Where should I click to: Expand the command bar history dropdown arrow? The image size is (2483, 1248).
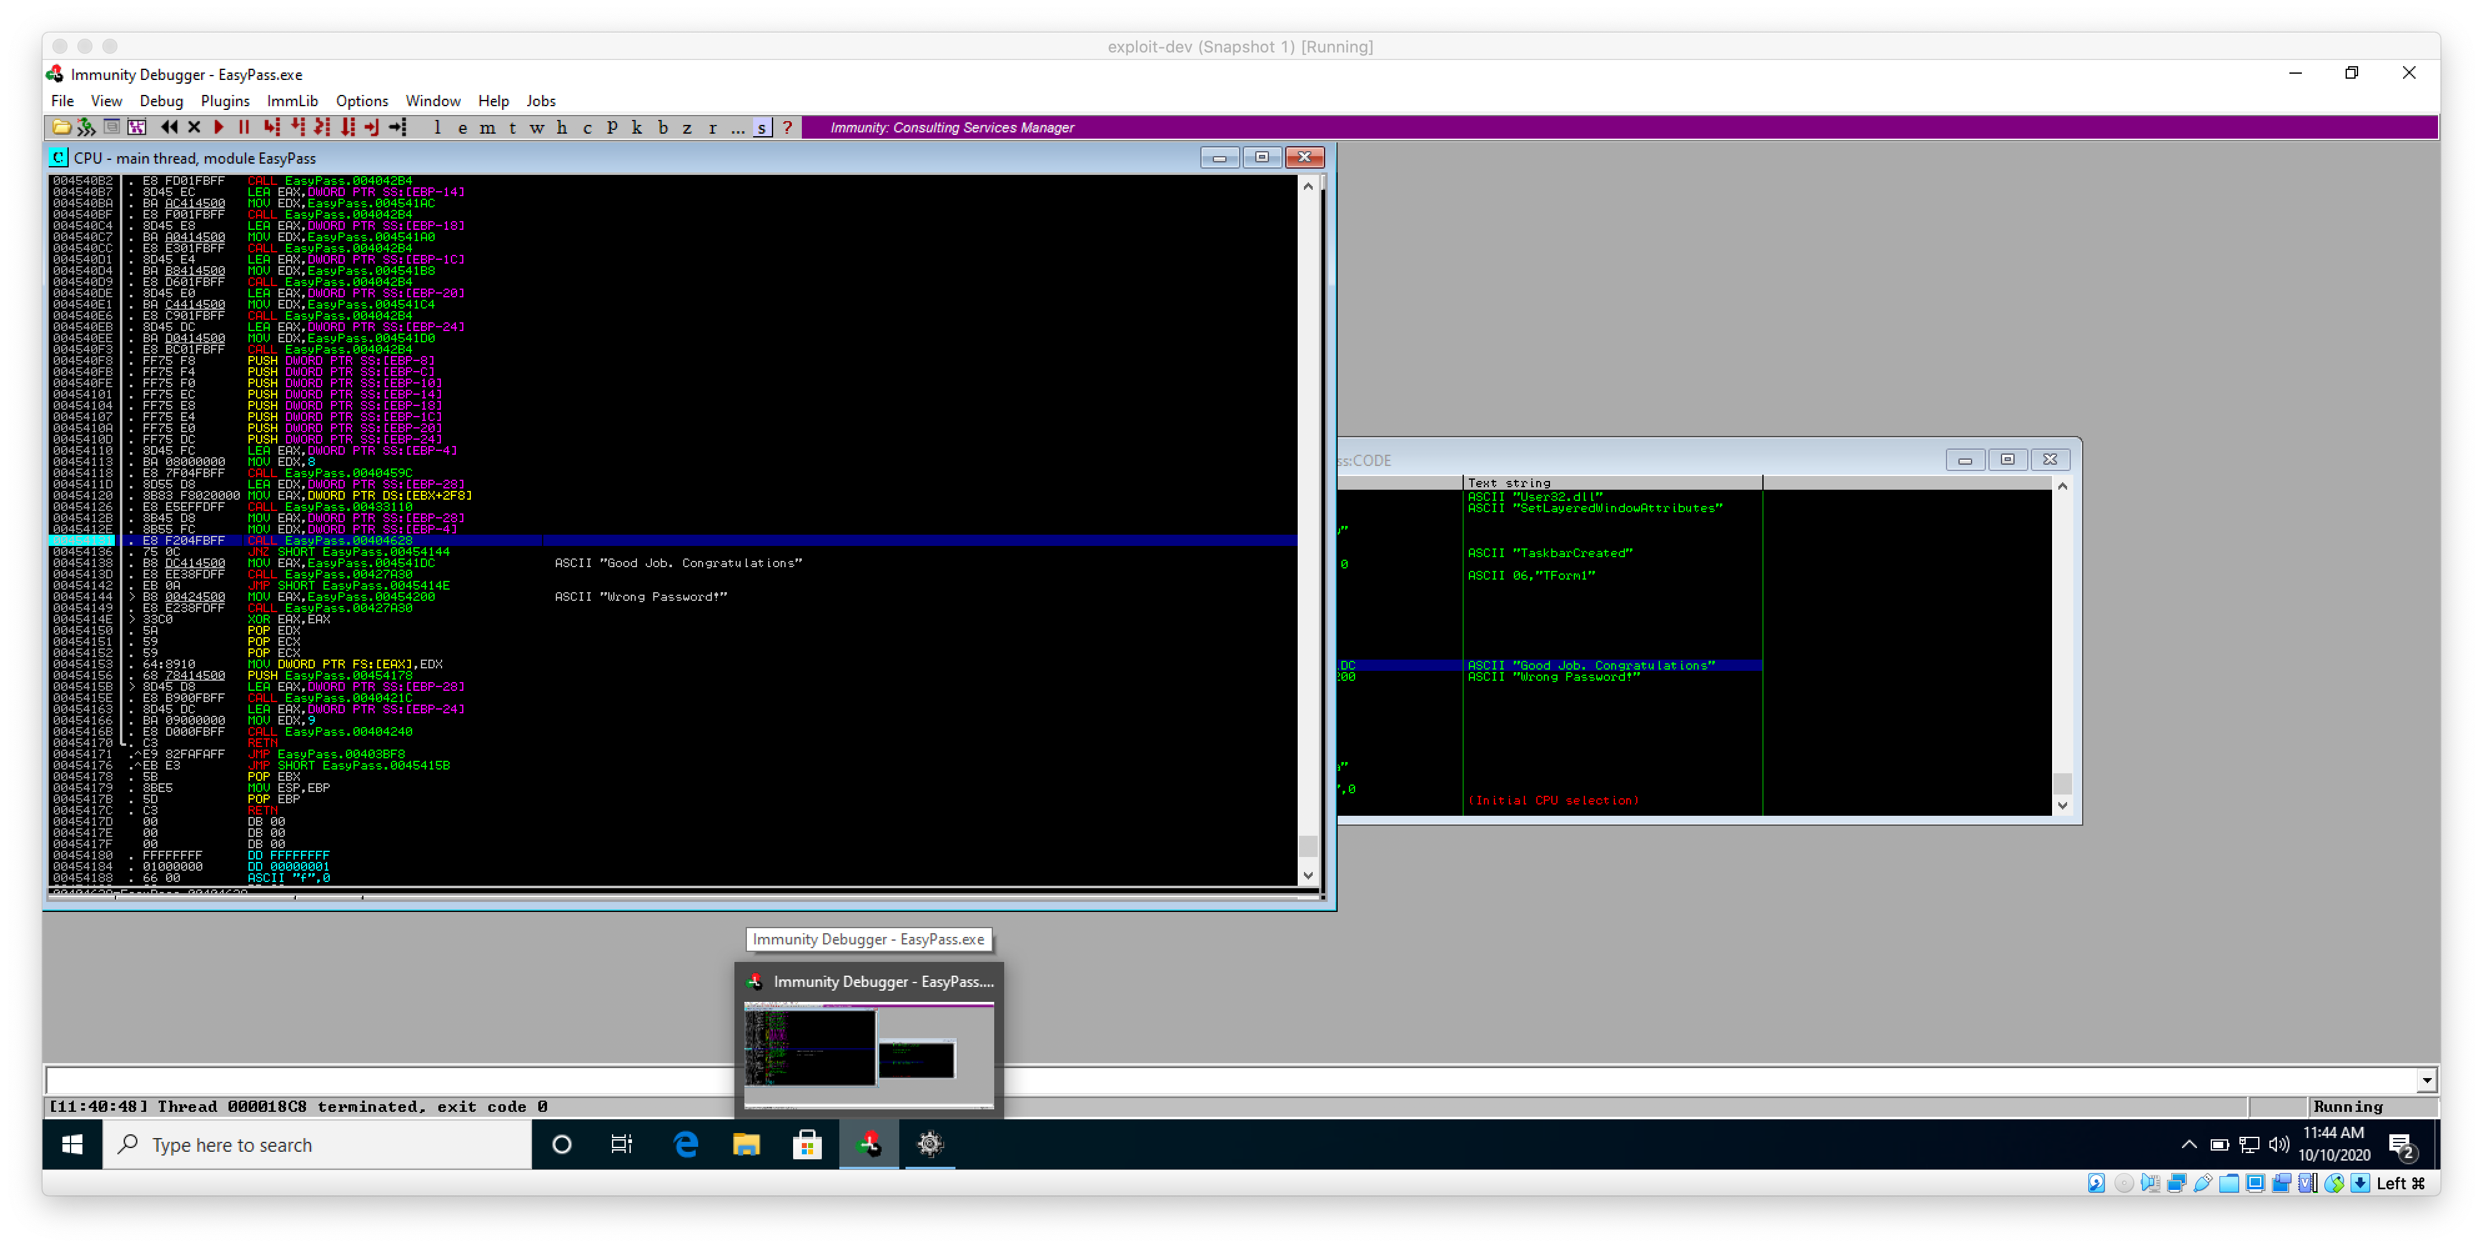(x=2427, y=1080)
